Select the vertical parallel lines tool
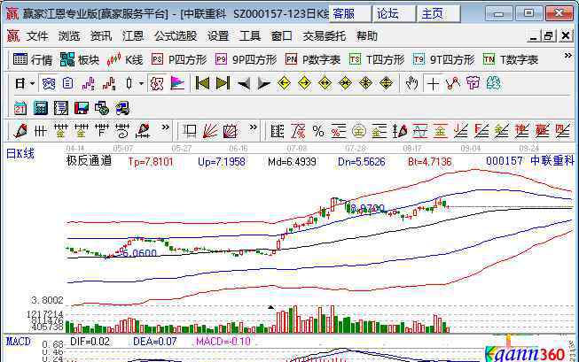 pyautogui.click(x=40, y=131)
